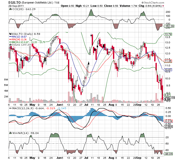Click the red MA(24) line sample in legend
This screenshot has width=175, height=160.
tap(10, 39)
